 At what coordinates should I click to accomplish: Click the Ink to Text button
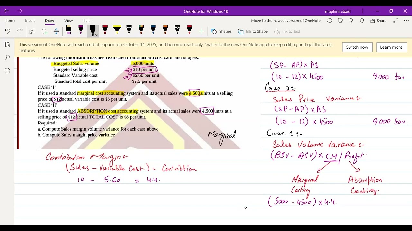[x=287, y=31]
